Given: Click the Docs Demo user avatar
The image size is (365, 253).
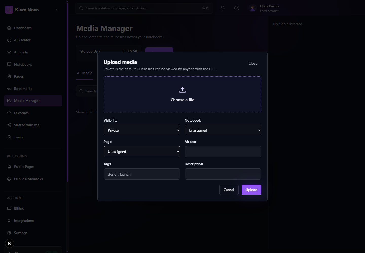Looking at the screenshot, I should point(253,8).
